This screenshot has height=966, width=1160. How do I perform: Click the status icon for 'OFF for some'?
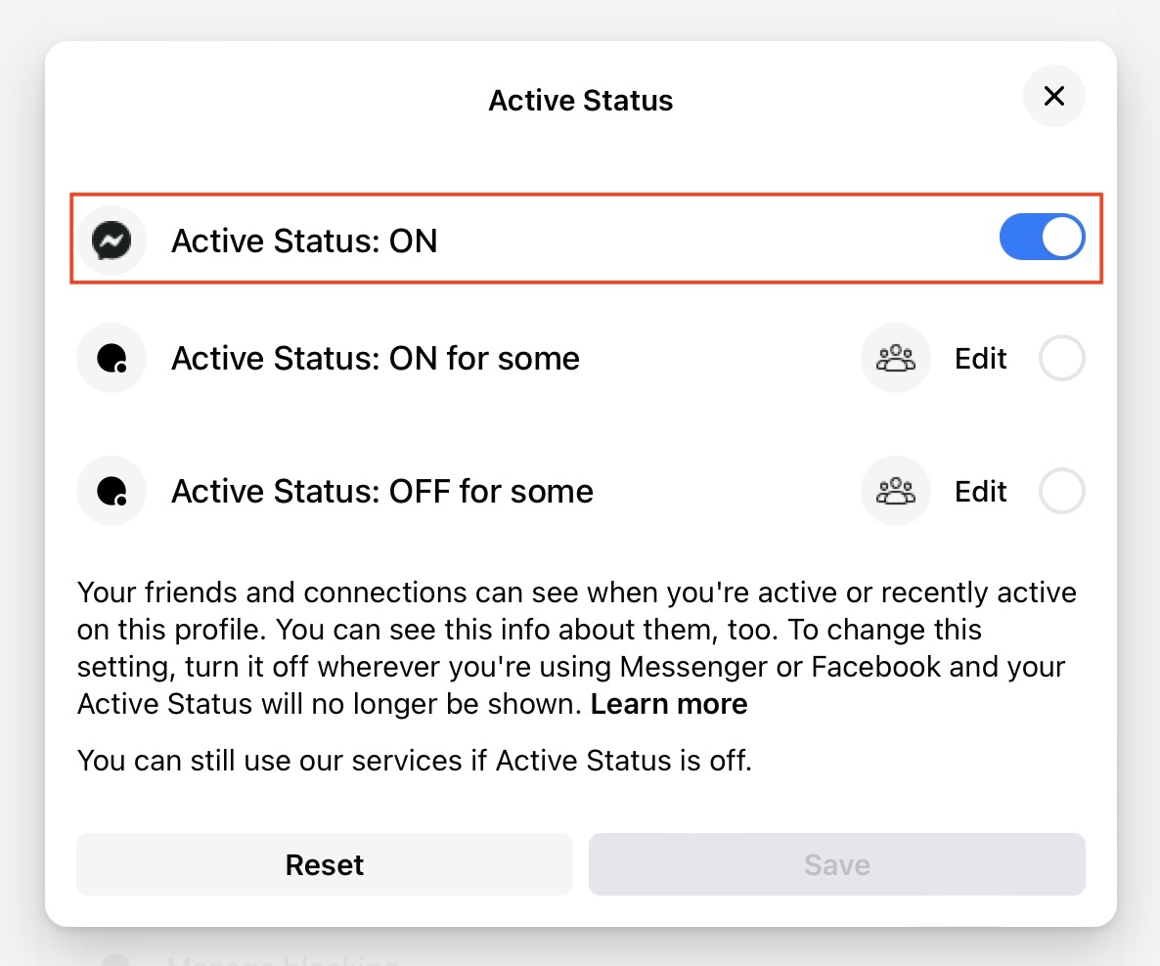(x=112, y=491)
